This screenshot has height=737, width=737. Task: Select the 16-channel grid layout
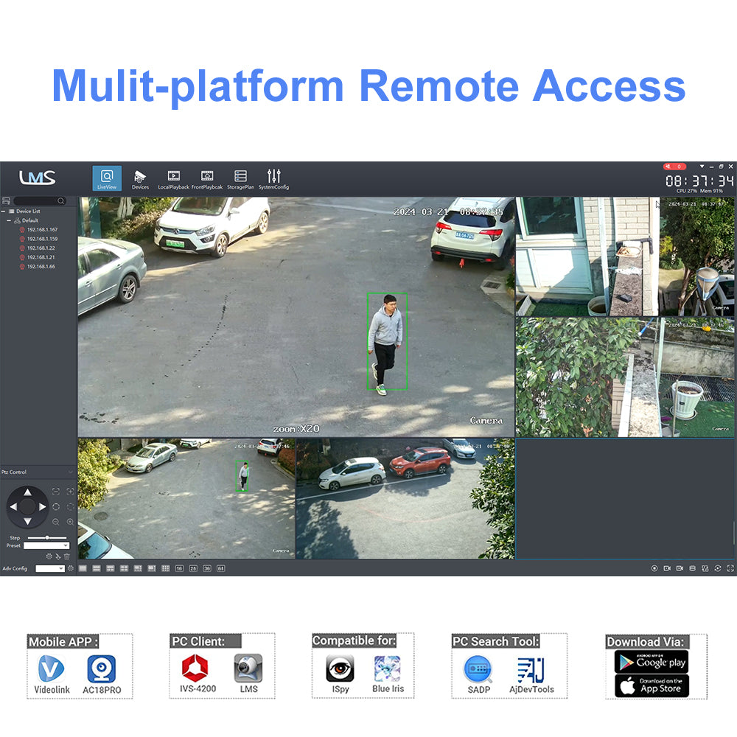point(179,568)
